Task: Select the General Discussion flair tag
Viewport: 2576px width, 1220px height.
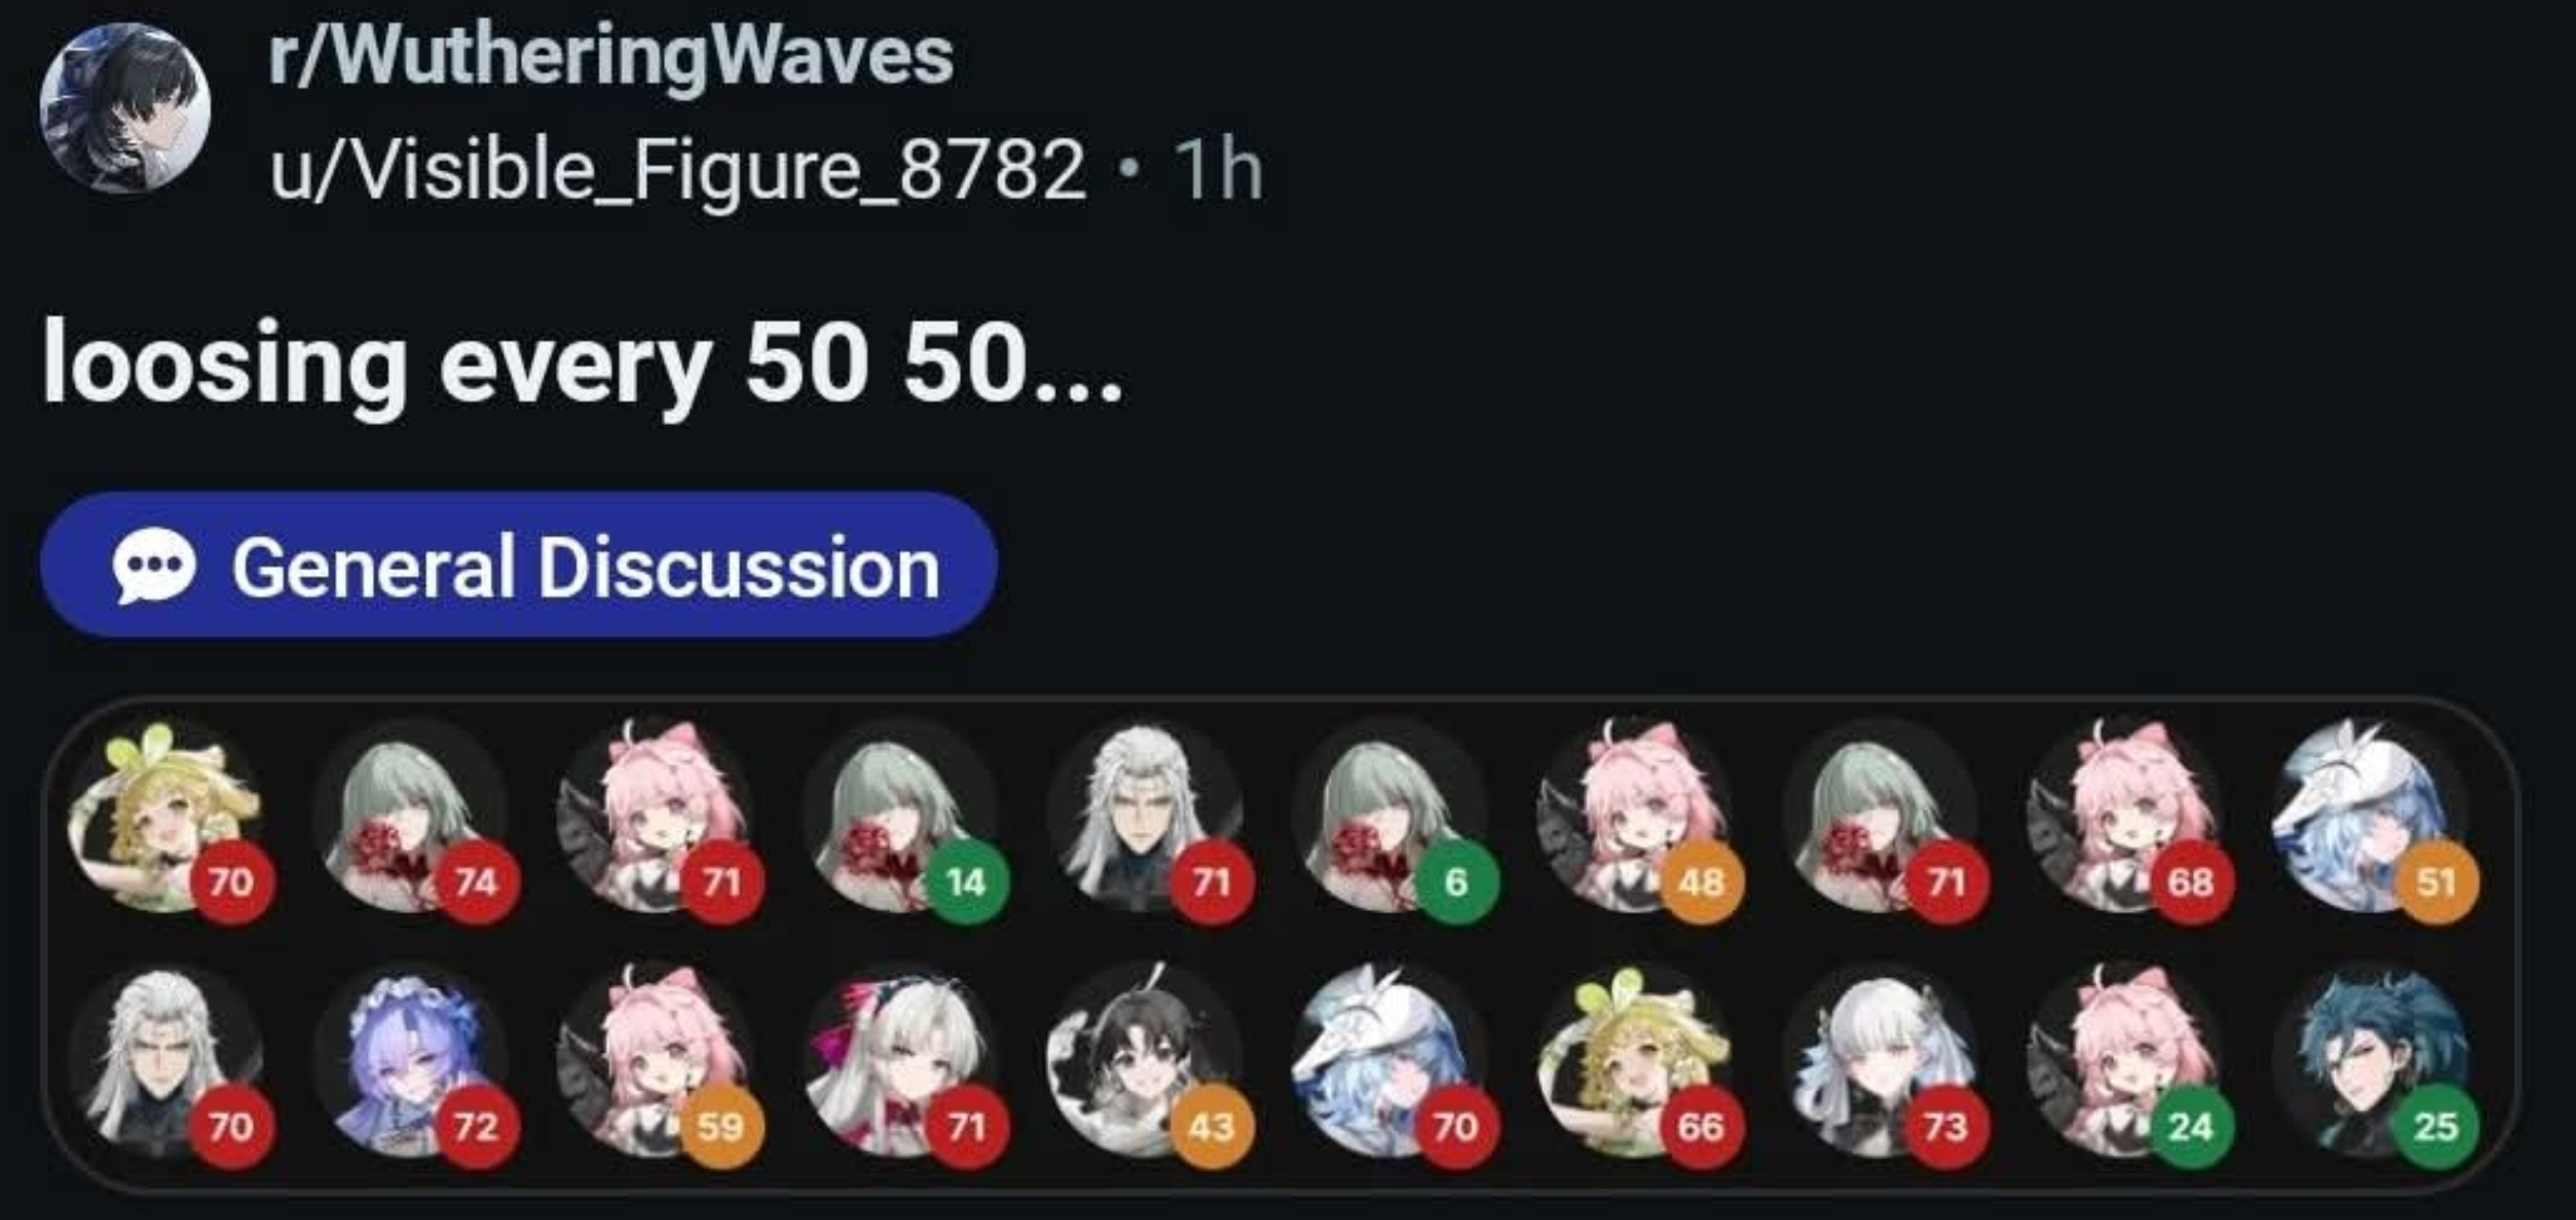Action: [x=518, y=565]
